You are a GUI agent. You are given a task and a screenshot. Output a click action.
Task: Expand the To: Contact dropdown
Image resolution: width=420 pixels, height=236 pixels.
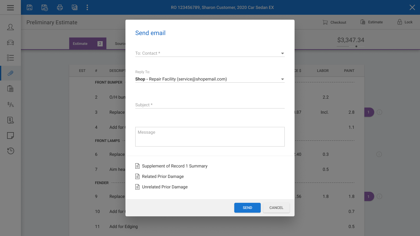point(210,53)
